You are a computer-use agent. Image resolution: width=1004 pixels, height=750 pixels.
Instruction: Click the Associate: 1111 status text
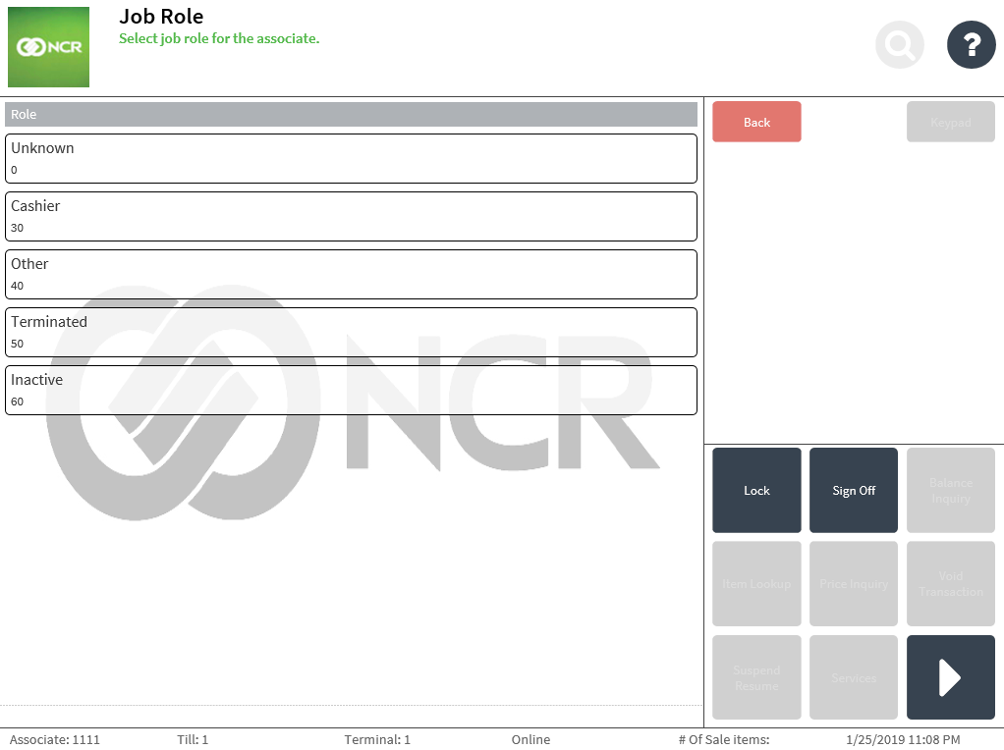coord(54,739)
